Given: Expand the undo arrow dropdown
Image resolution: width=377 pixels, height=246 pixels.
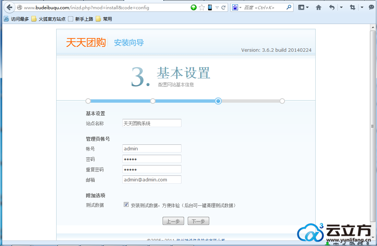Looking at the screenshot, I should click(341, 8).
